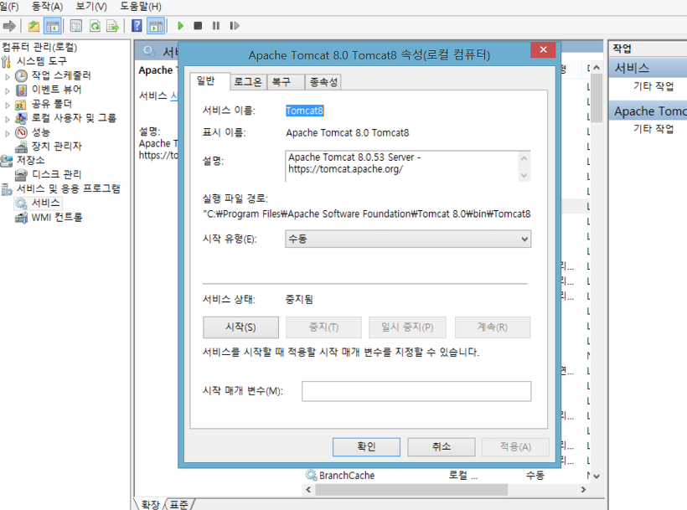The width and height of the screenshot is (687, 510).
Task: Select 이벤트 뷰어 in the tree
Action: pos(56,90)
